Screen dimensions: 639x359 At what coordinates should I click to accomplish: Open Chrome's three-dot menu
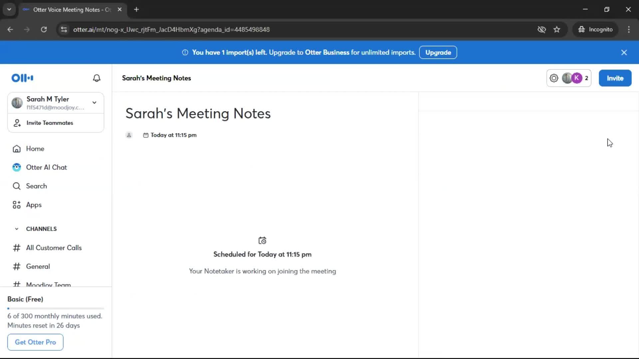coord(629,30)
